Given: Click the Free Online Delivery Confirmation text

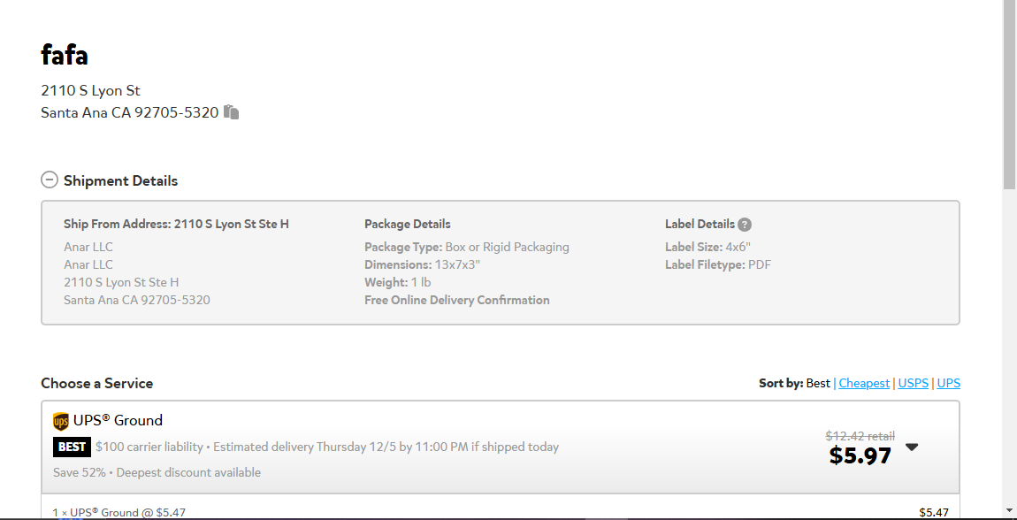Looking at the screenshot, I should (456, 300).
